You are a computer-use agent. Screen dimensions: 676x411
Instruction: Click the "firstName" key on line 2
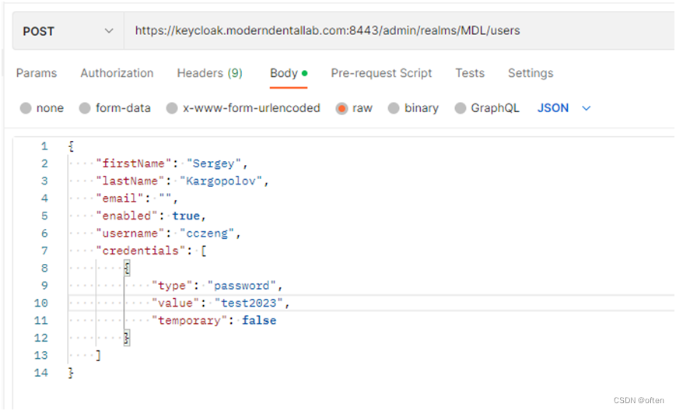[134, 164]
